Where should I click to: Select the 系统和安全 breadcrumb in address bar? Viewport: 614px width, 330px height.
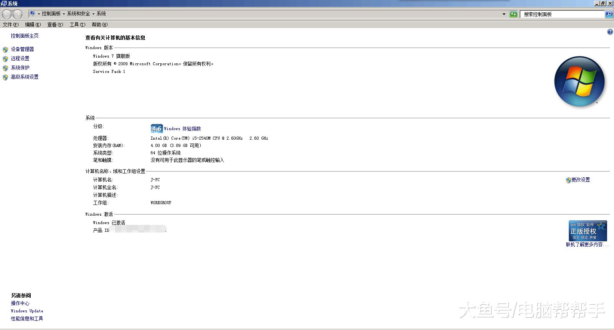[x=79, y=14]
